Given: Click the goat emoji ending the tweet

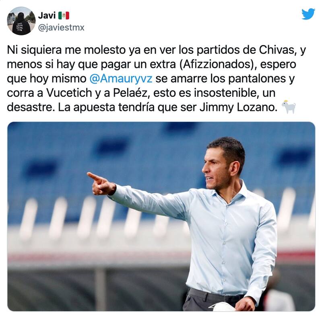Looking at the screenshot, I should (289, 107).
